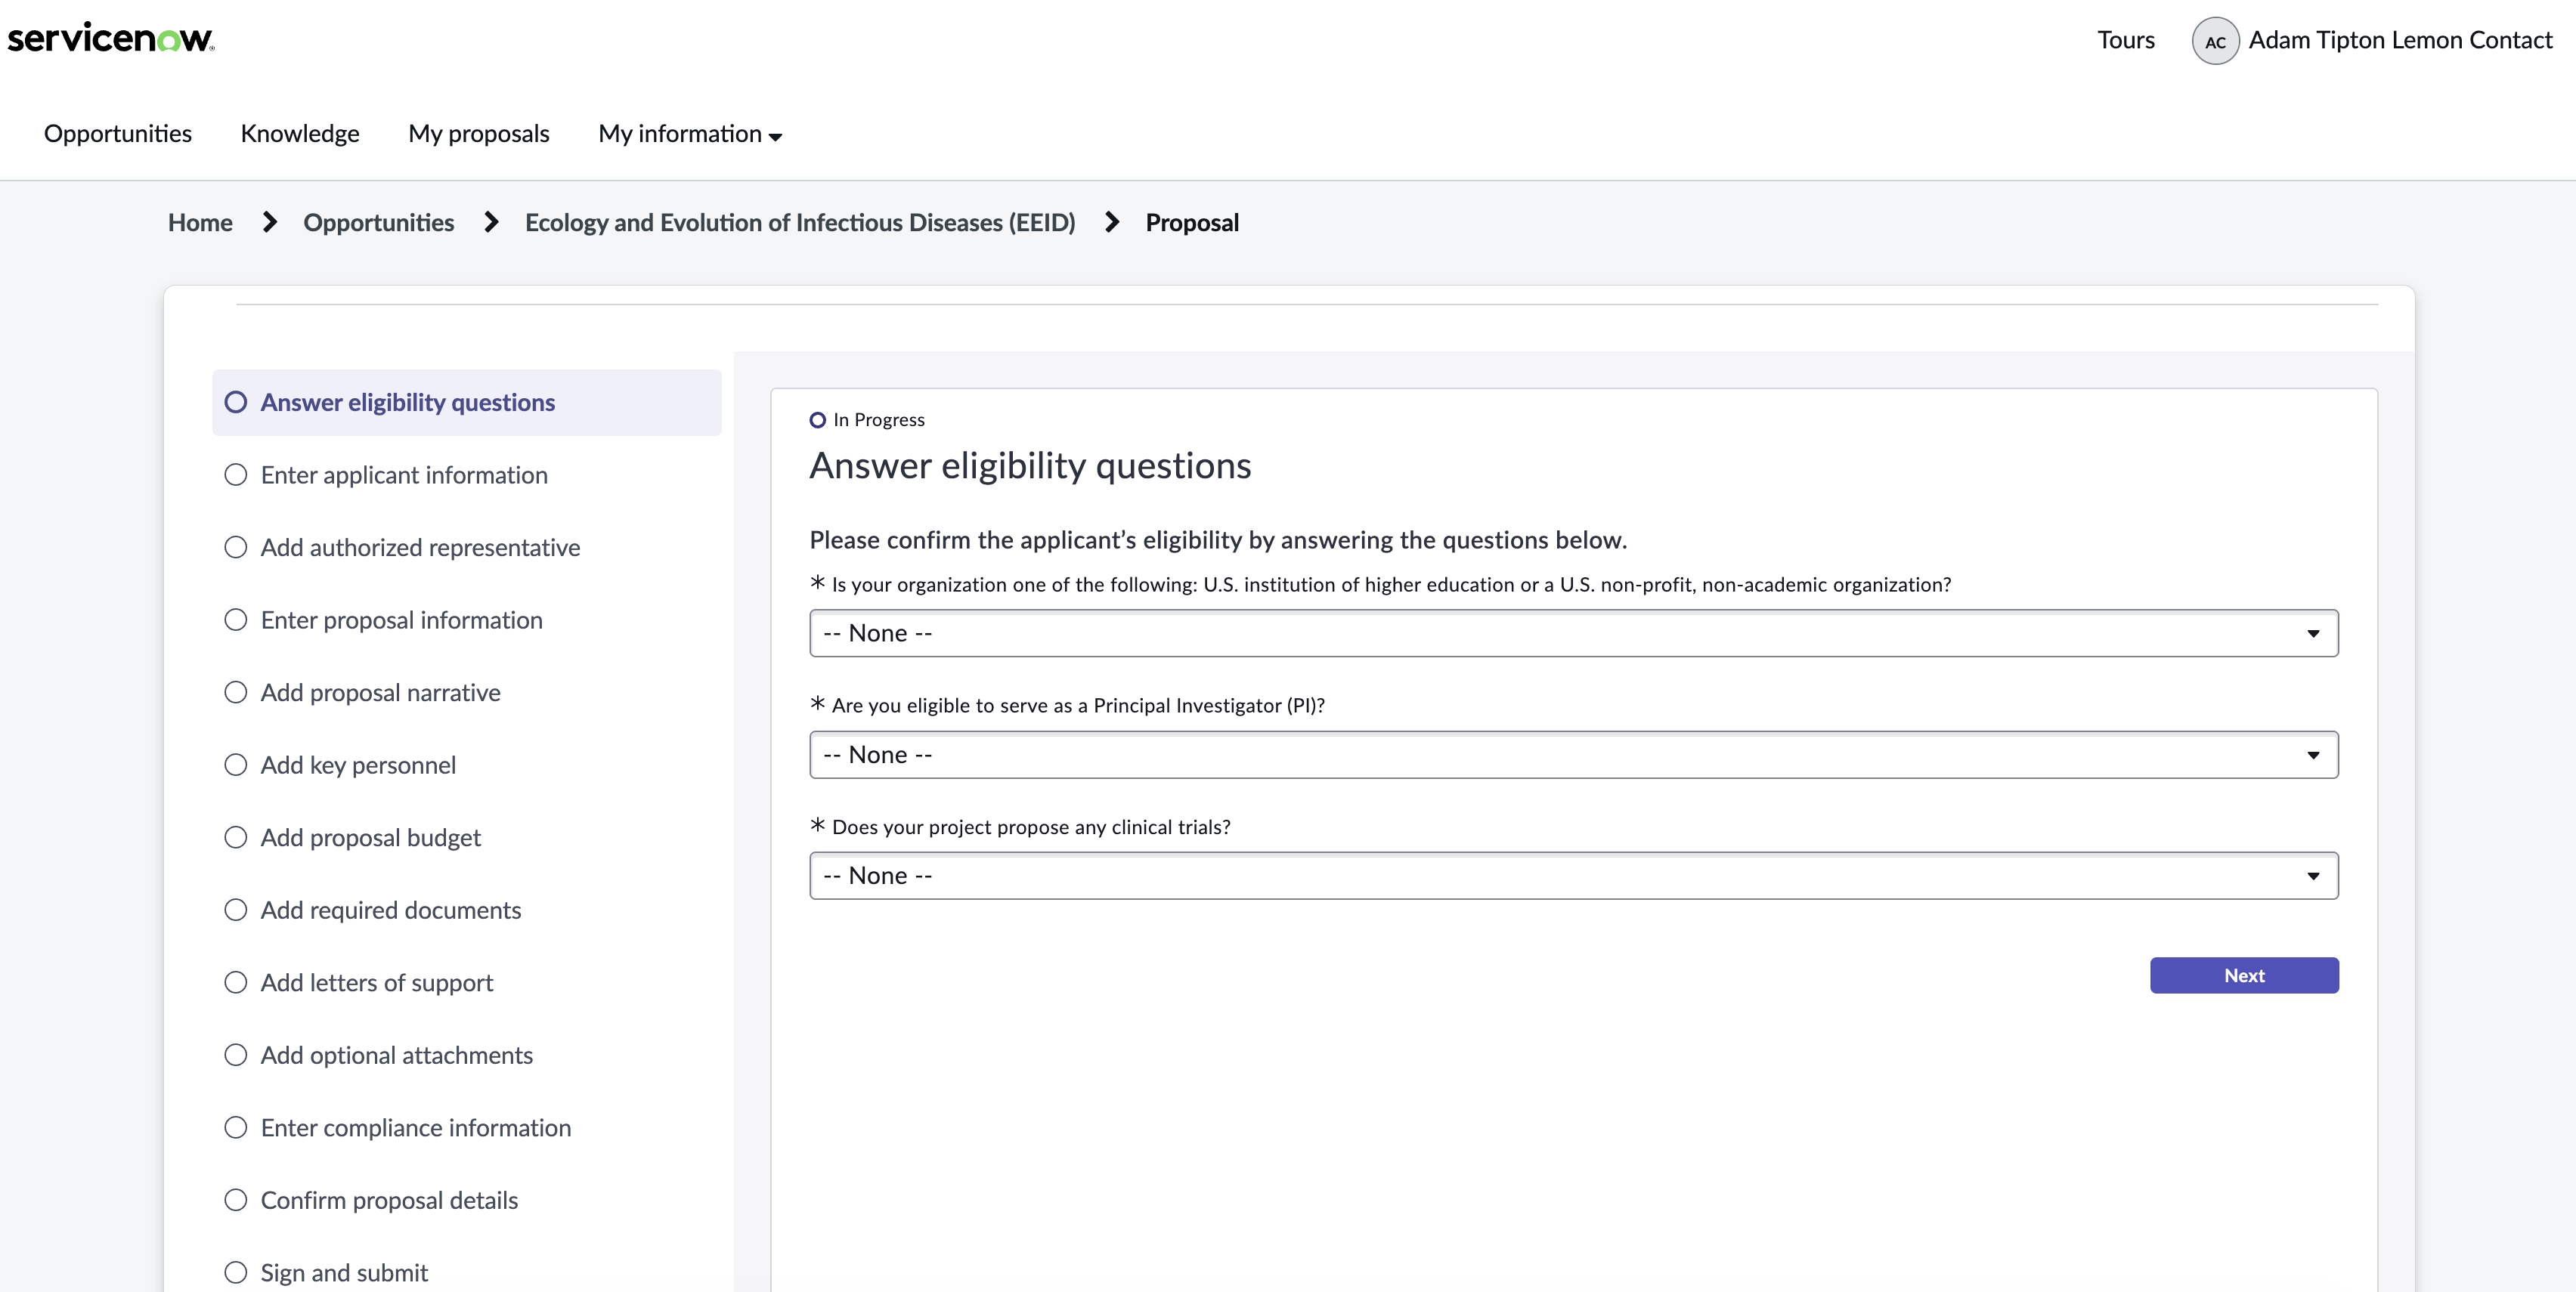The height and width of the screenshot is (1292, 2576).
Task: Open the AC user avatar
Action: [x=2215, y=41]
